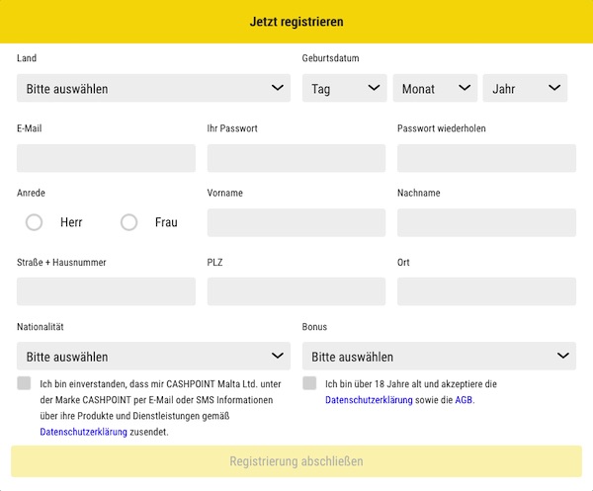
Task: Open Datenschutzerklärung link in marketing consent text
Action: [84, 432]
